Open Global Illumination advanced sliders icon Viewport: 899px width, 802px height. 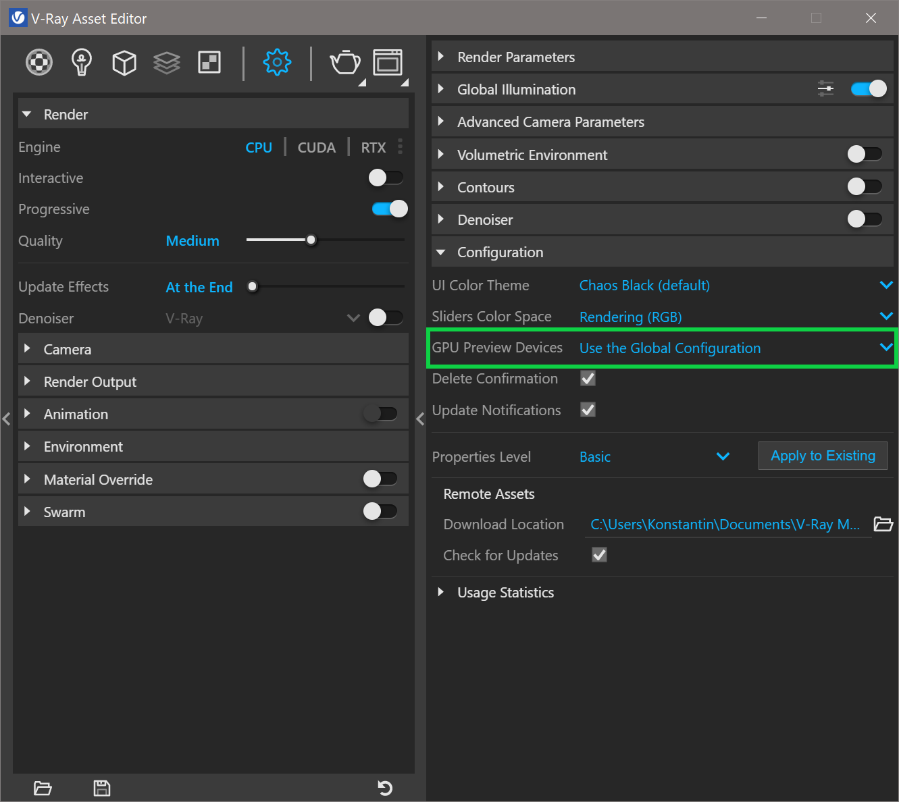click(x=825, y=88)
